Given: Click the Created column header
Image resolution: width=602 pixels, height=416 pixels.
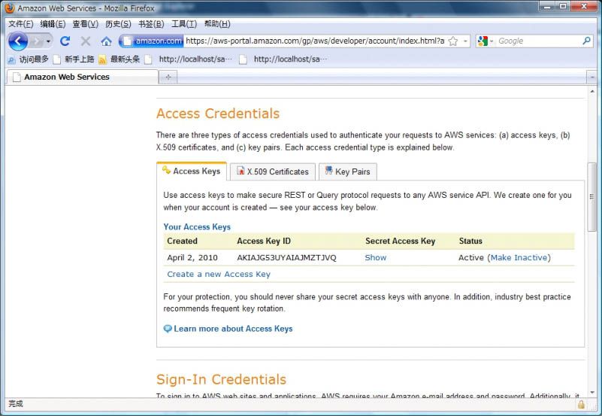Looking at the screenshot, I should [x=183, y=241].
